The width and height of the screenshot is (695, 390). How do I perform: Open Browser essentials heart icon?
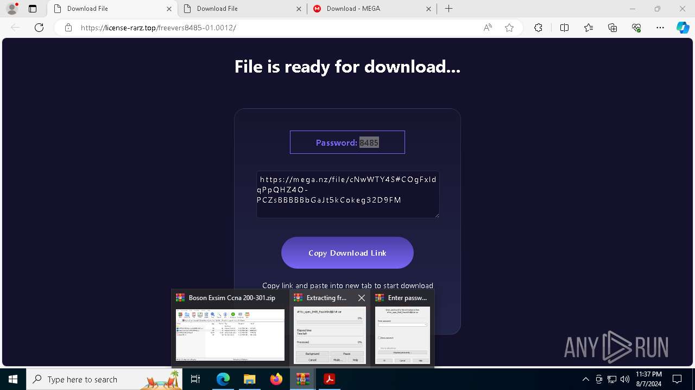click(636, 28)
